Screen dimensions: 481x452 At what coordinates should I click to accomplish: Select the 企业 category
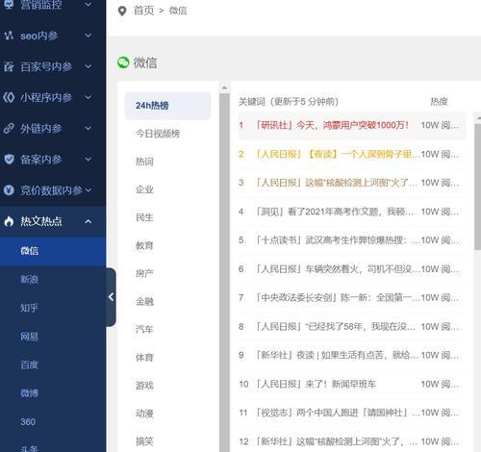point(144,189)
